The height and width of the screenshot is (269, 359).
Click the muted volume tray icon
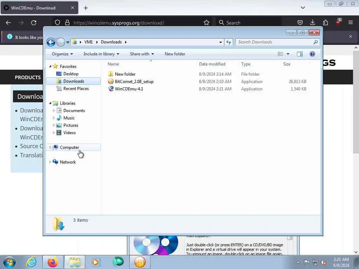coord(324,263)
